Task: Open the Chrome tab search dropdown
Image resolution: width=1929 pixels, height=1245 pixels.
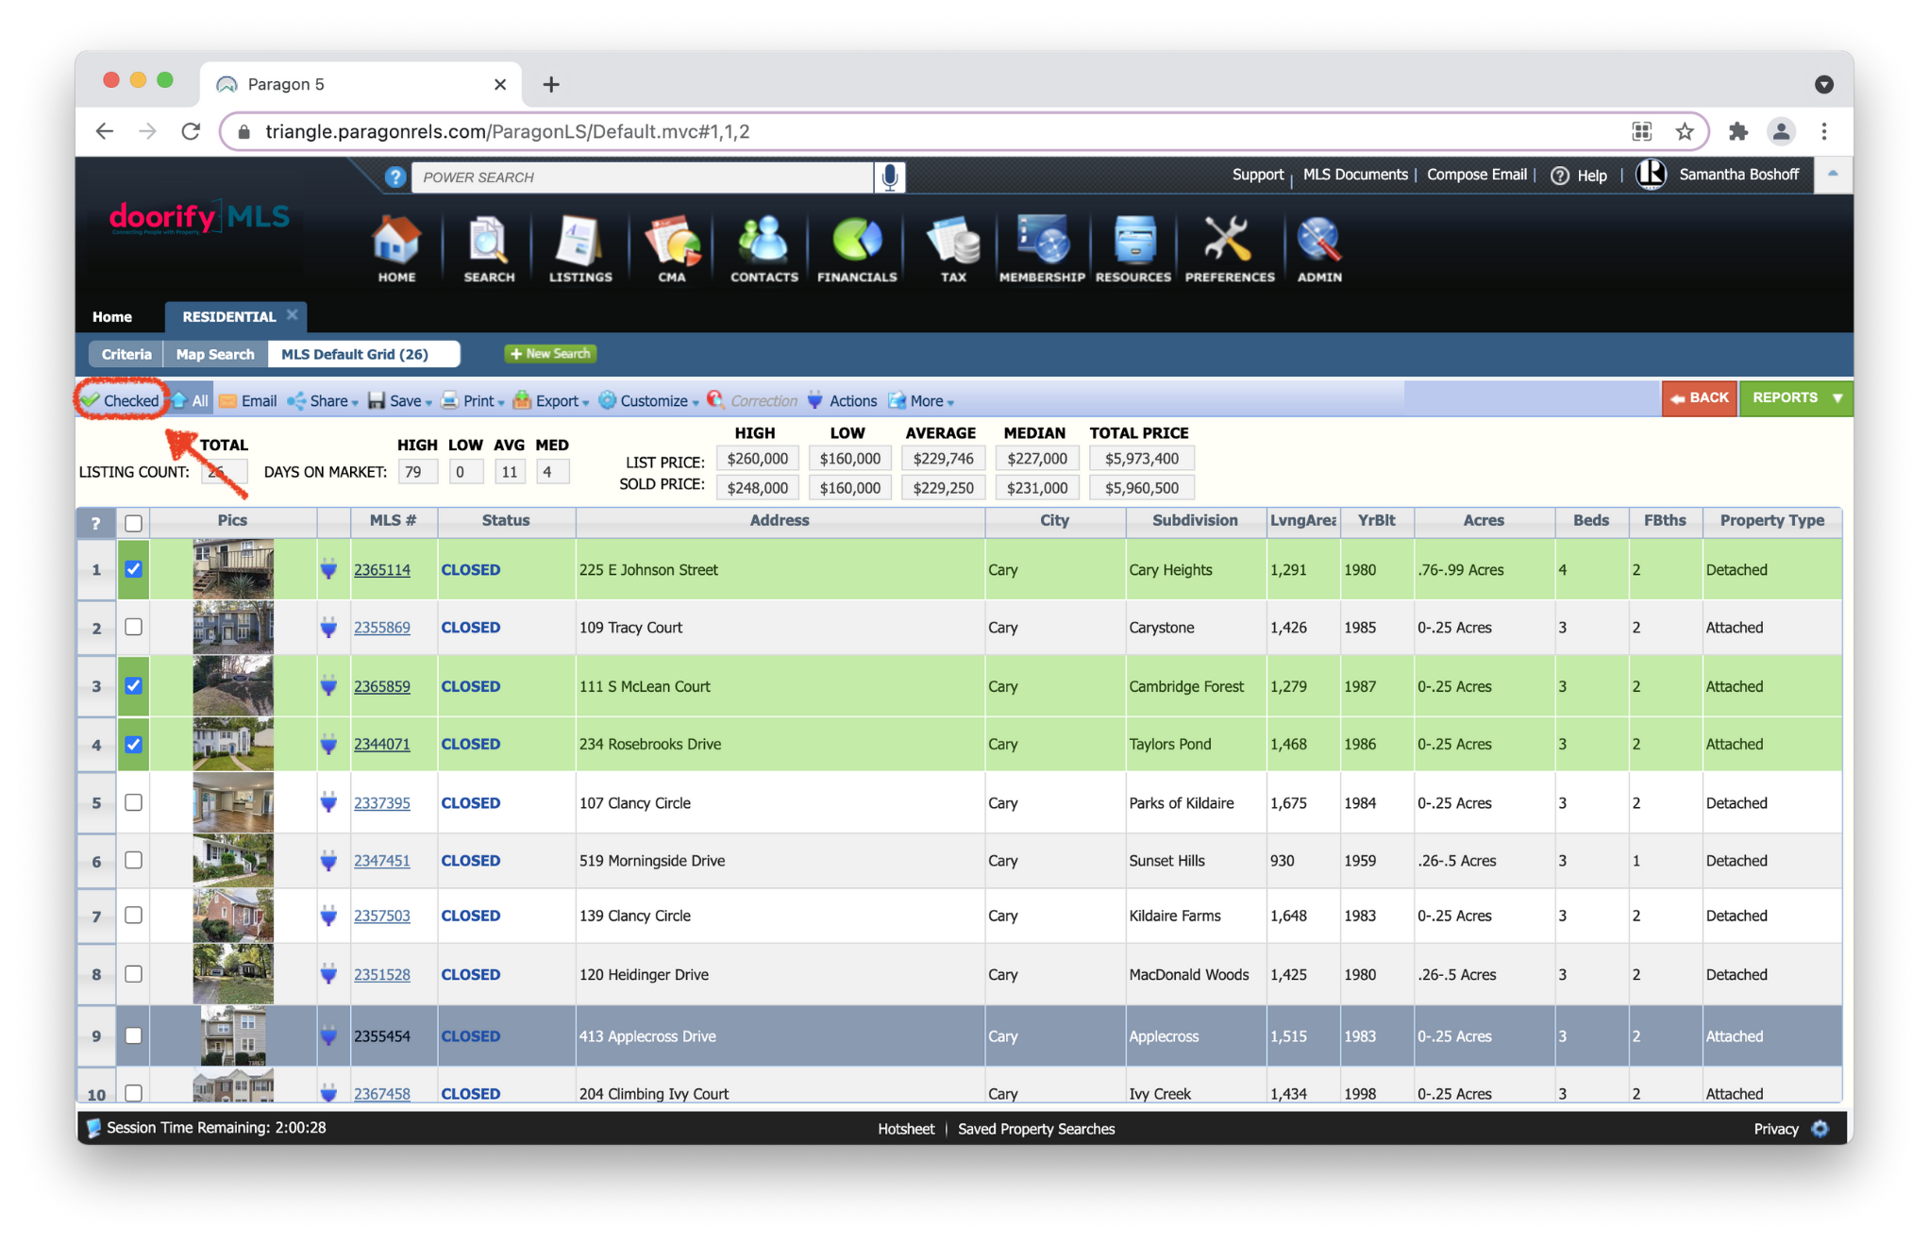Action: [1823, 84]
